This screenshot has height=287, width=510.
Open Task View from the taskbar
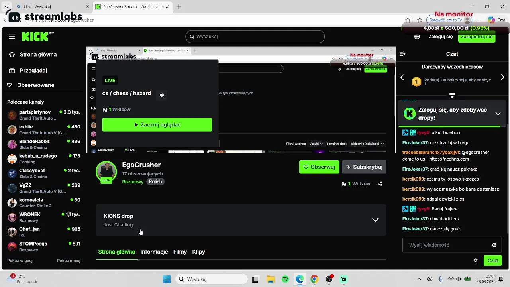coord(255,279)
